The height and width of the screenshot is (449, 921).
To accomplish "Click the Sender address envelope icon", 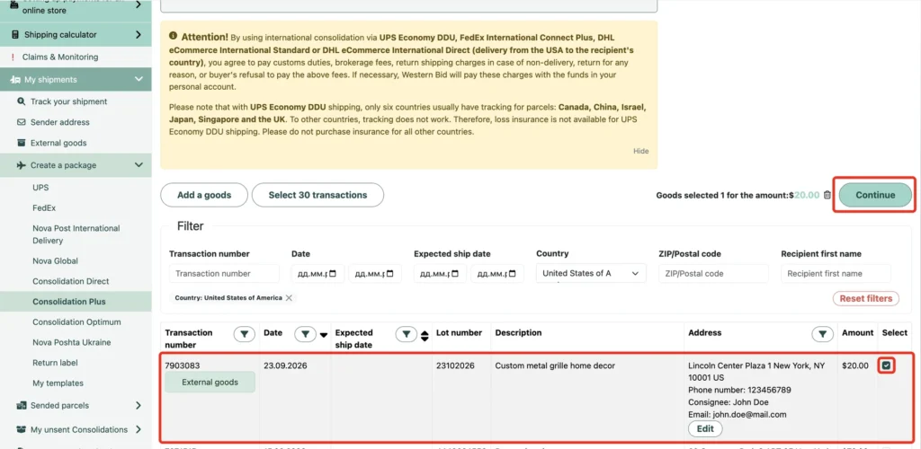I will pos(22,122).
